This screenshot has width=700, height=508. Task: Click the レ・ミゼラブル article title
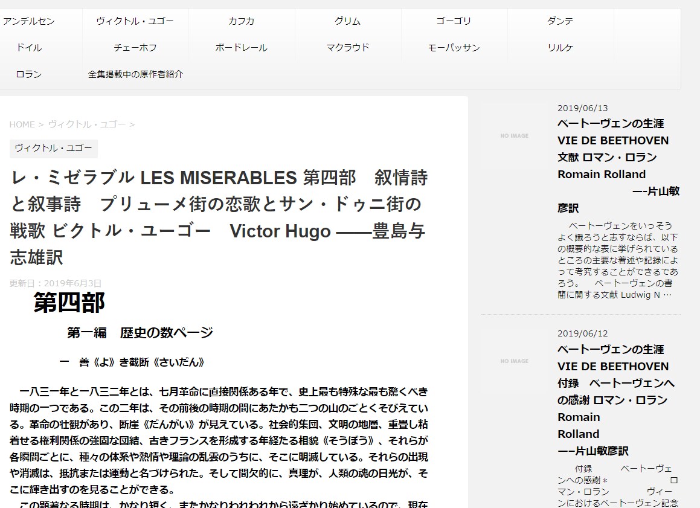coord(219,217)
